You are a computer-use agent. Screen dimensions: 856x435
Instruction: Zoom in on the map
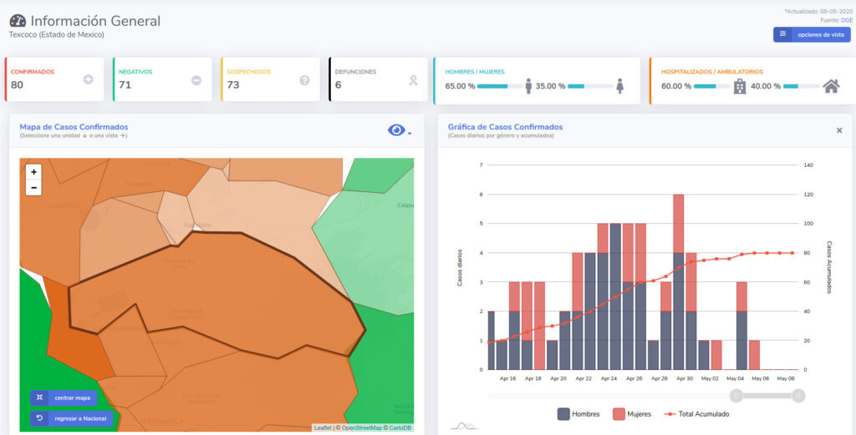point(33,172)
